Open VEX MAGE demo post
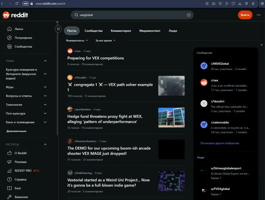The height and width of the screenshot is (200, 265). pyautogui.click(x=109, y=151)
